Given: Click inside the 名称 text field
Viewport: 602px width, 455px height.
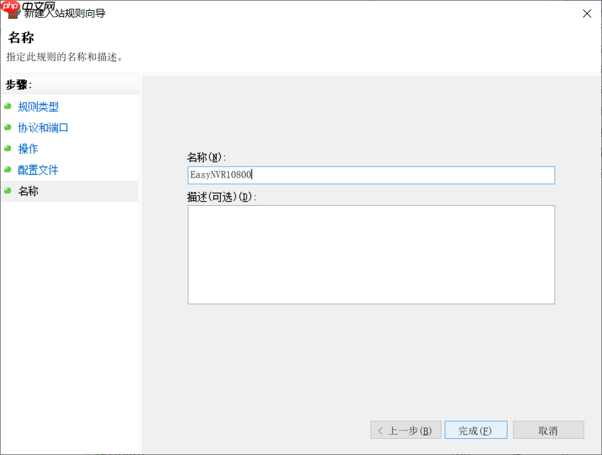Looking at the screenshot, I should click(x=371, y=175).
